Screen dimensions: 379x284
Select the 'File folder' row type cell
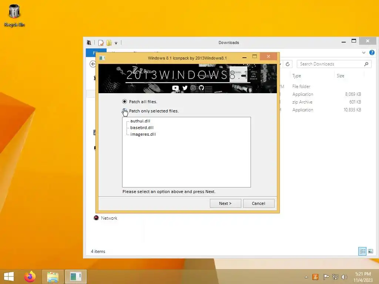tap(301, 87)
